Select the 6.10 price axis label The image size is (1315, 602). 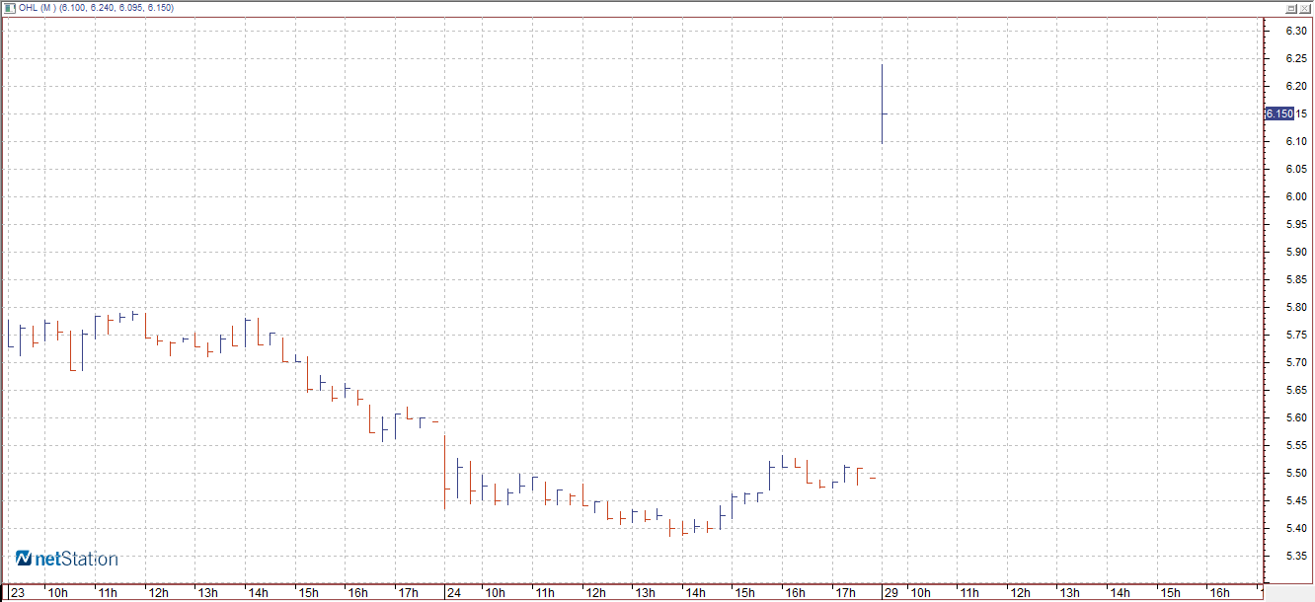point(1296,141)
